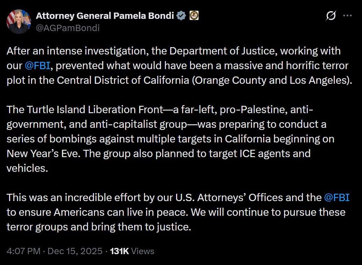This screenshot has height=265, width=362.
Task: Open Pamela Bondi's profile avatar photo
Action: 19,22
